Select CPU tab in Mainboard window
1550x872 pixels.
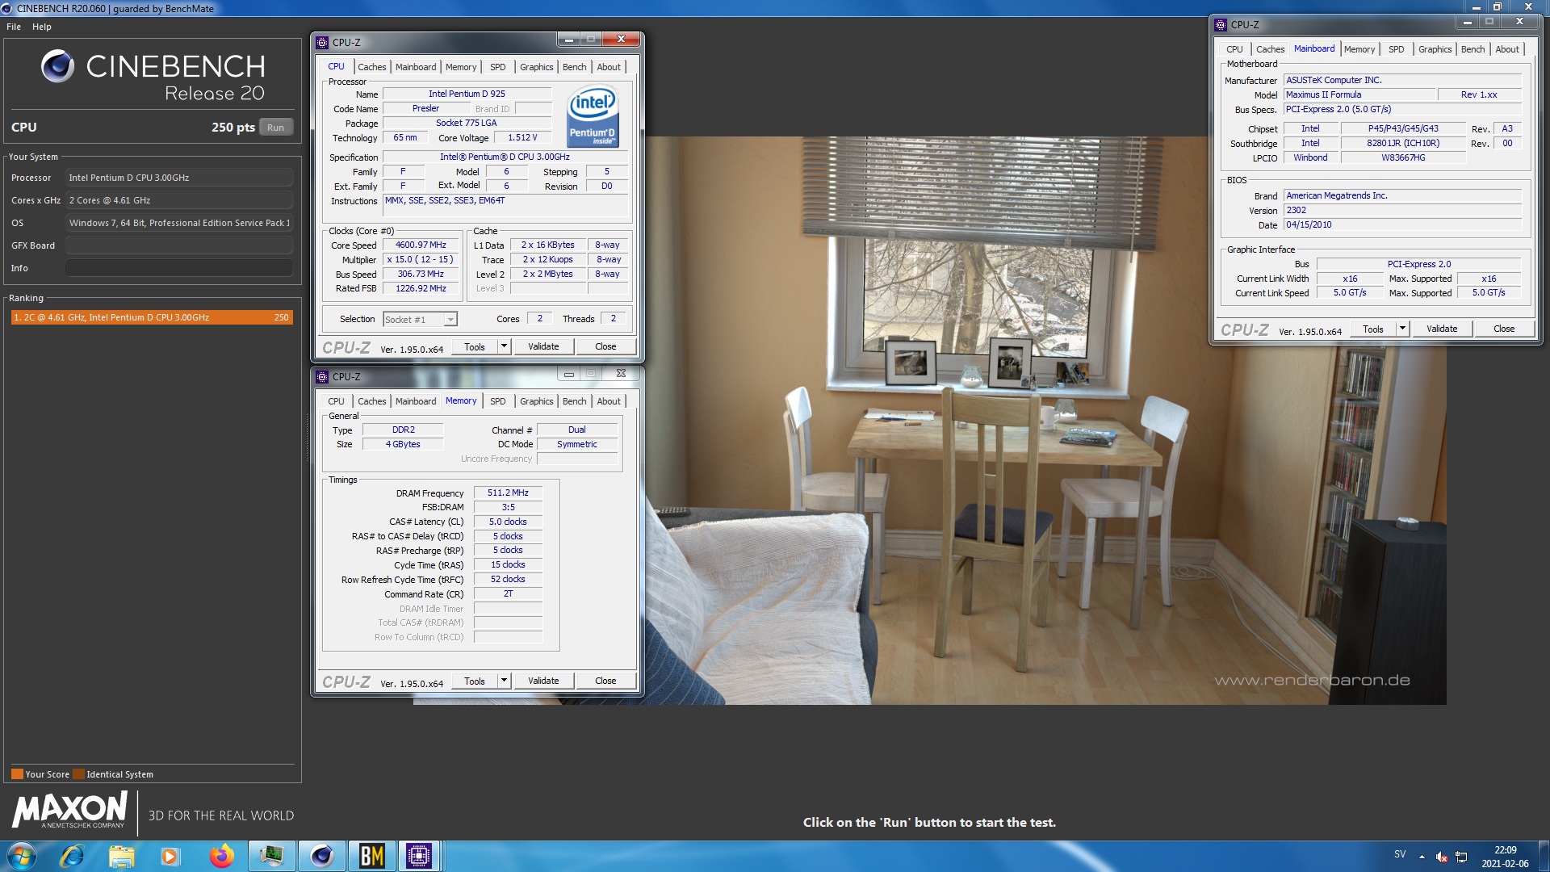pyautogui.click(x=1235, y=49)
